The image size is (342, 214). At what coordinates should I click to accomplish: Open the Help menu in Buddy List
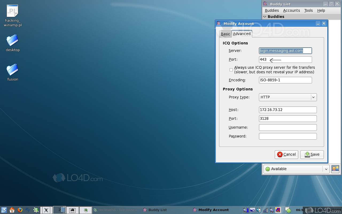(321, 10)
